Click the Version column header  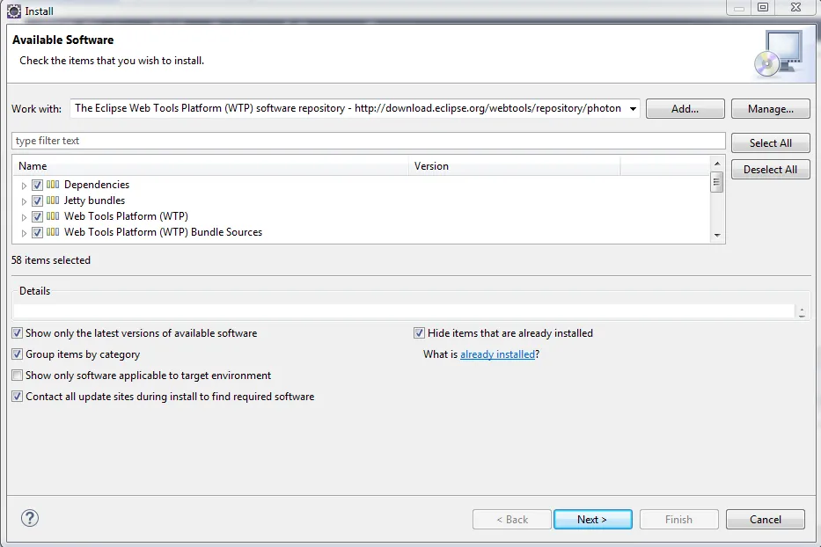(514, 166)
